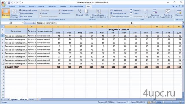
Task: Click the zoom slider in status bar
Action: (x=172, y=102)
